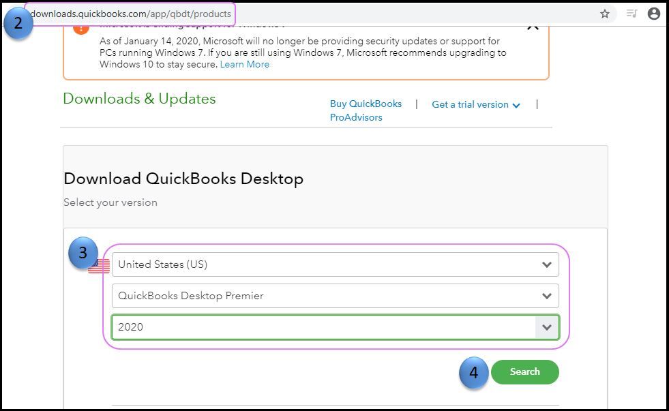The image size is (669, 411).
Task: Open the browser profile avatar icon
Action: pos(653,14)
